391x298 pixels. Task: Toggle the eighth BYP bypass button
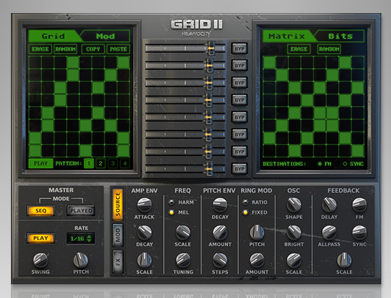tap(240, 169)
